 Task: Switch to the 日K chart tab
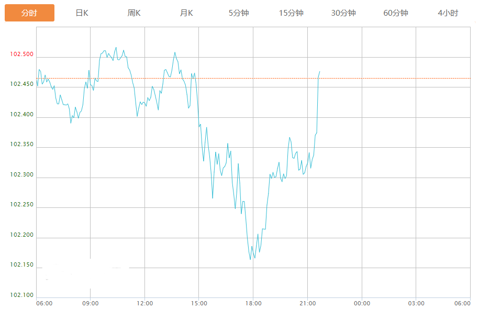click(82, 13)
